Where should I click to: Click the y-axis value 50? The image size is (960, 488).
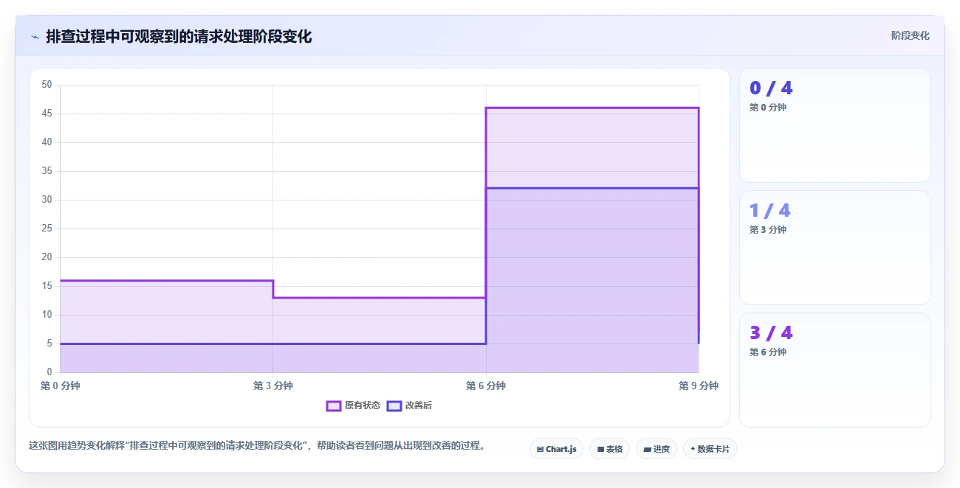coord(47,85)
